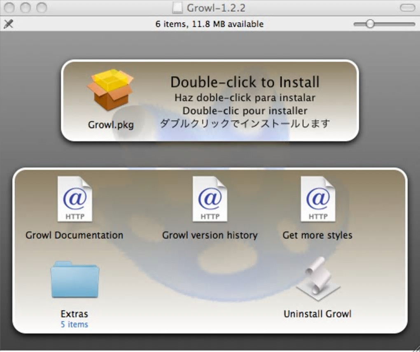Click the crossed-out pencil read-only icon
This screenshot has width=420, height=352.
point(8,24)
